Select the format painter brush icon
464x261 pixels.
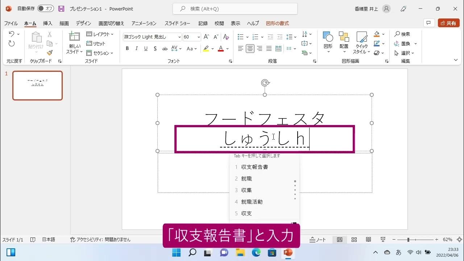(x=50, y=53)
